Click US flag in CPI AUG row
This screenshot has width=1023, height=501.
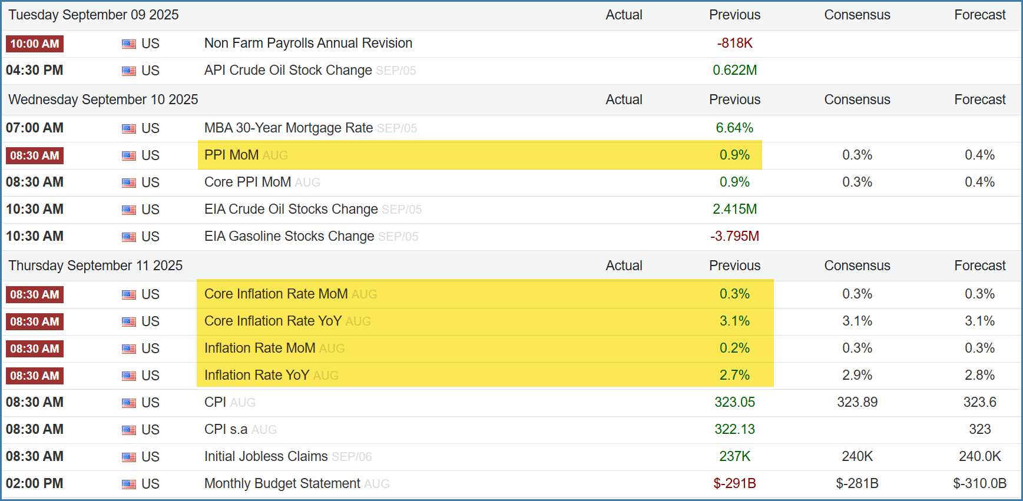coord(129,403)
